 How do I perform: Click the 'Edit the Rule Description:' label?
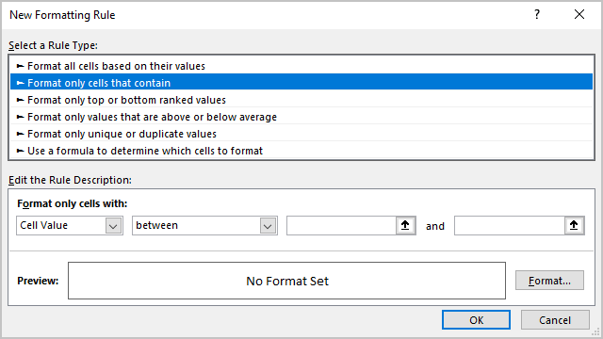point(70,180)
